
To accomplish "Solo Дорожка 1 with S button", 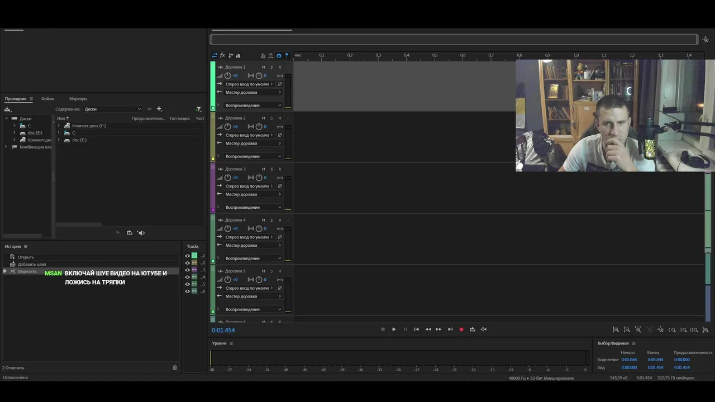I will [x=271, y=67].
